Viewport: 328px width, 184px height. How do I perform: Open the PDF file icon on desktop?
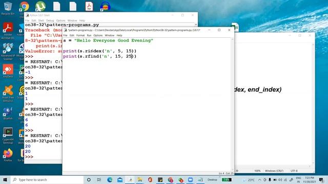(x=89, y=6)
